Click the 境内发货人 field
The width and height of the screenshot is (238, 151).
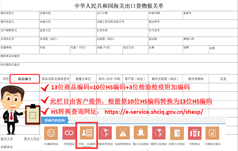tap(20, 15)
